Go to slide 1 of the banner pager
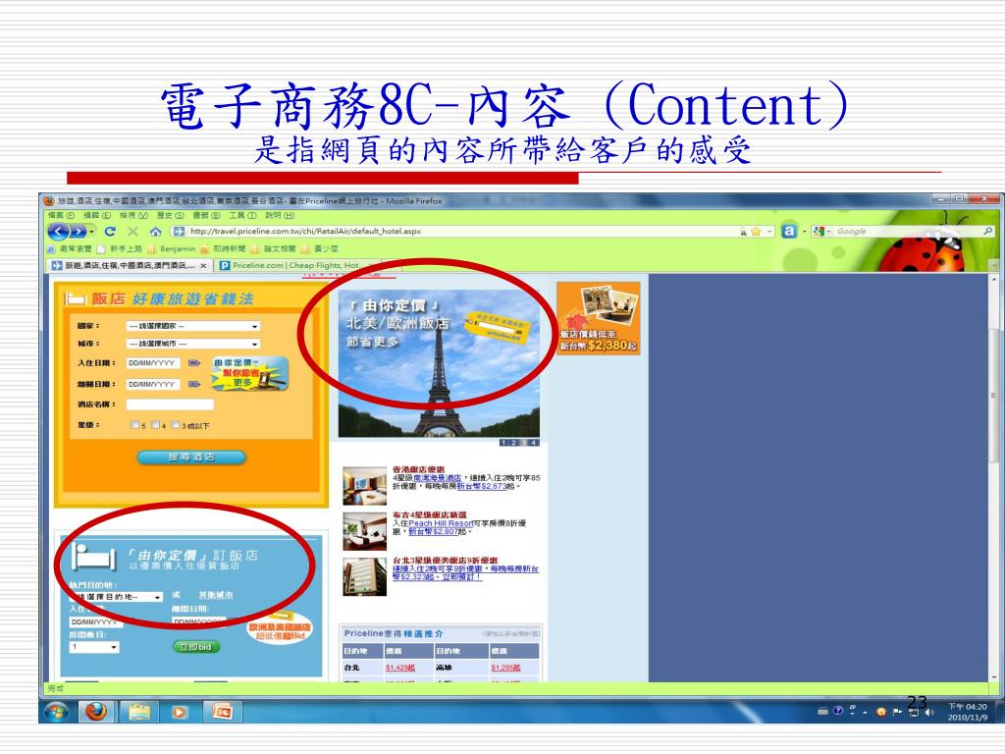The image size is (1005, 754). 503,443
